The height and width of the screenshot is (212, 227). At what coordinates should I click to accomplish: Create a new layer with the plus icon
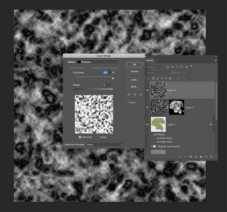click(206, 157)
